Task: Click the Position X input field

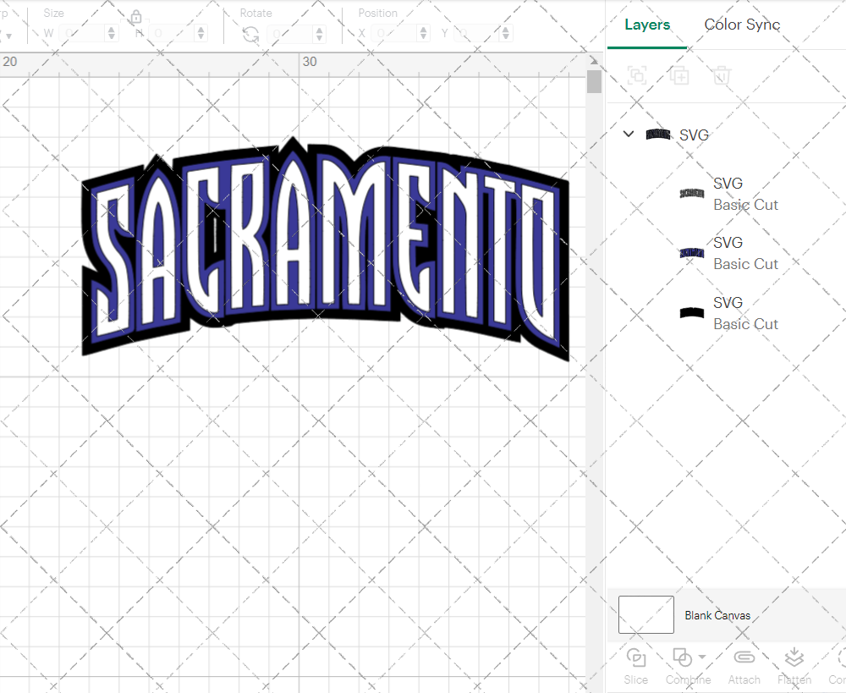Action: click(394, 34)
